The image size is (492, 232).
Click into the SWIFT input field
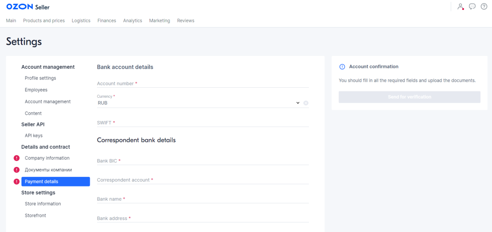pos(203,123)
